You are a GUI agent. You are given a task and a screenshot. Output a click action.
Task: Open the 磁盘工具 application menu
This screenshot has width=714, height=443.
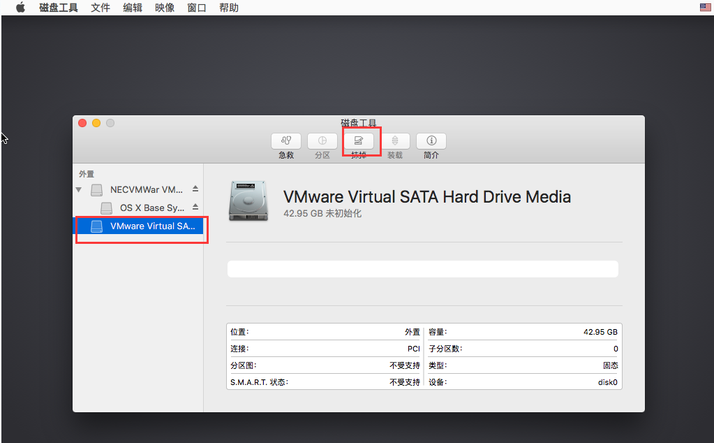59,8
